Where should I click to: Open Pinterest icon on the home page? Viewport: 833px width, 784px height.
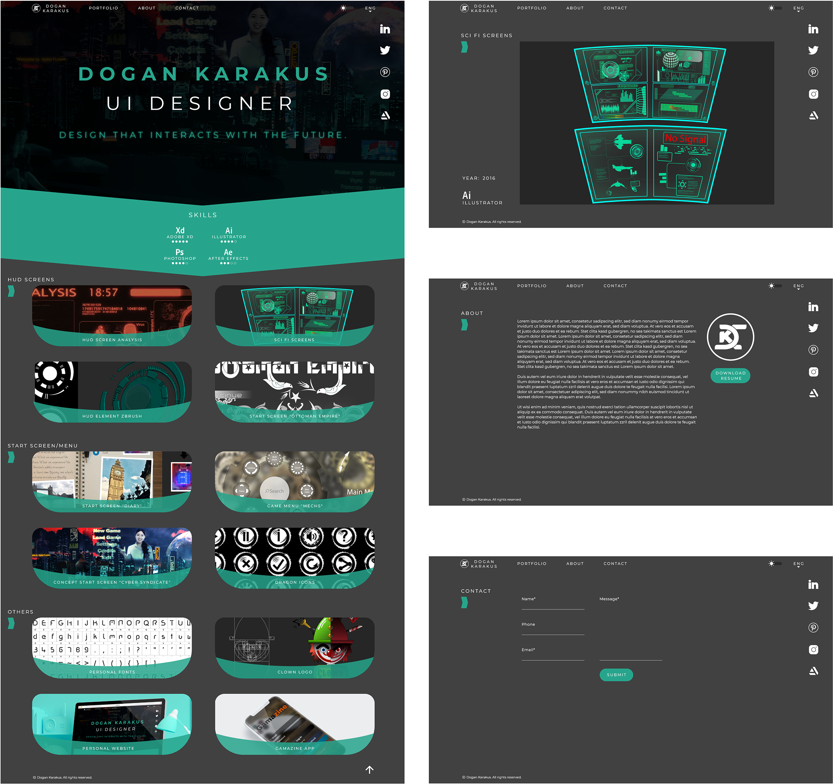(385, 72)
